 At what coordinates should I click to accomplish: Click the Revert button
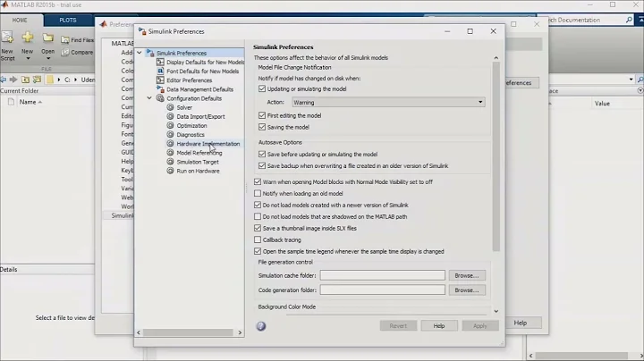pyautogui.click(x=398, y=326)
